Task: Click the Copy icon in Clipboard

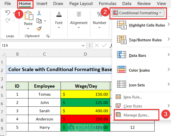Action: (39, 21)
